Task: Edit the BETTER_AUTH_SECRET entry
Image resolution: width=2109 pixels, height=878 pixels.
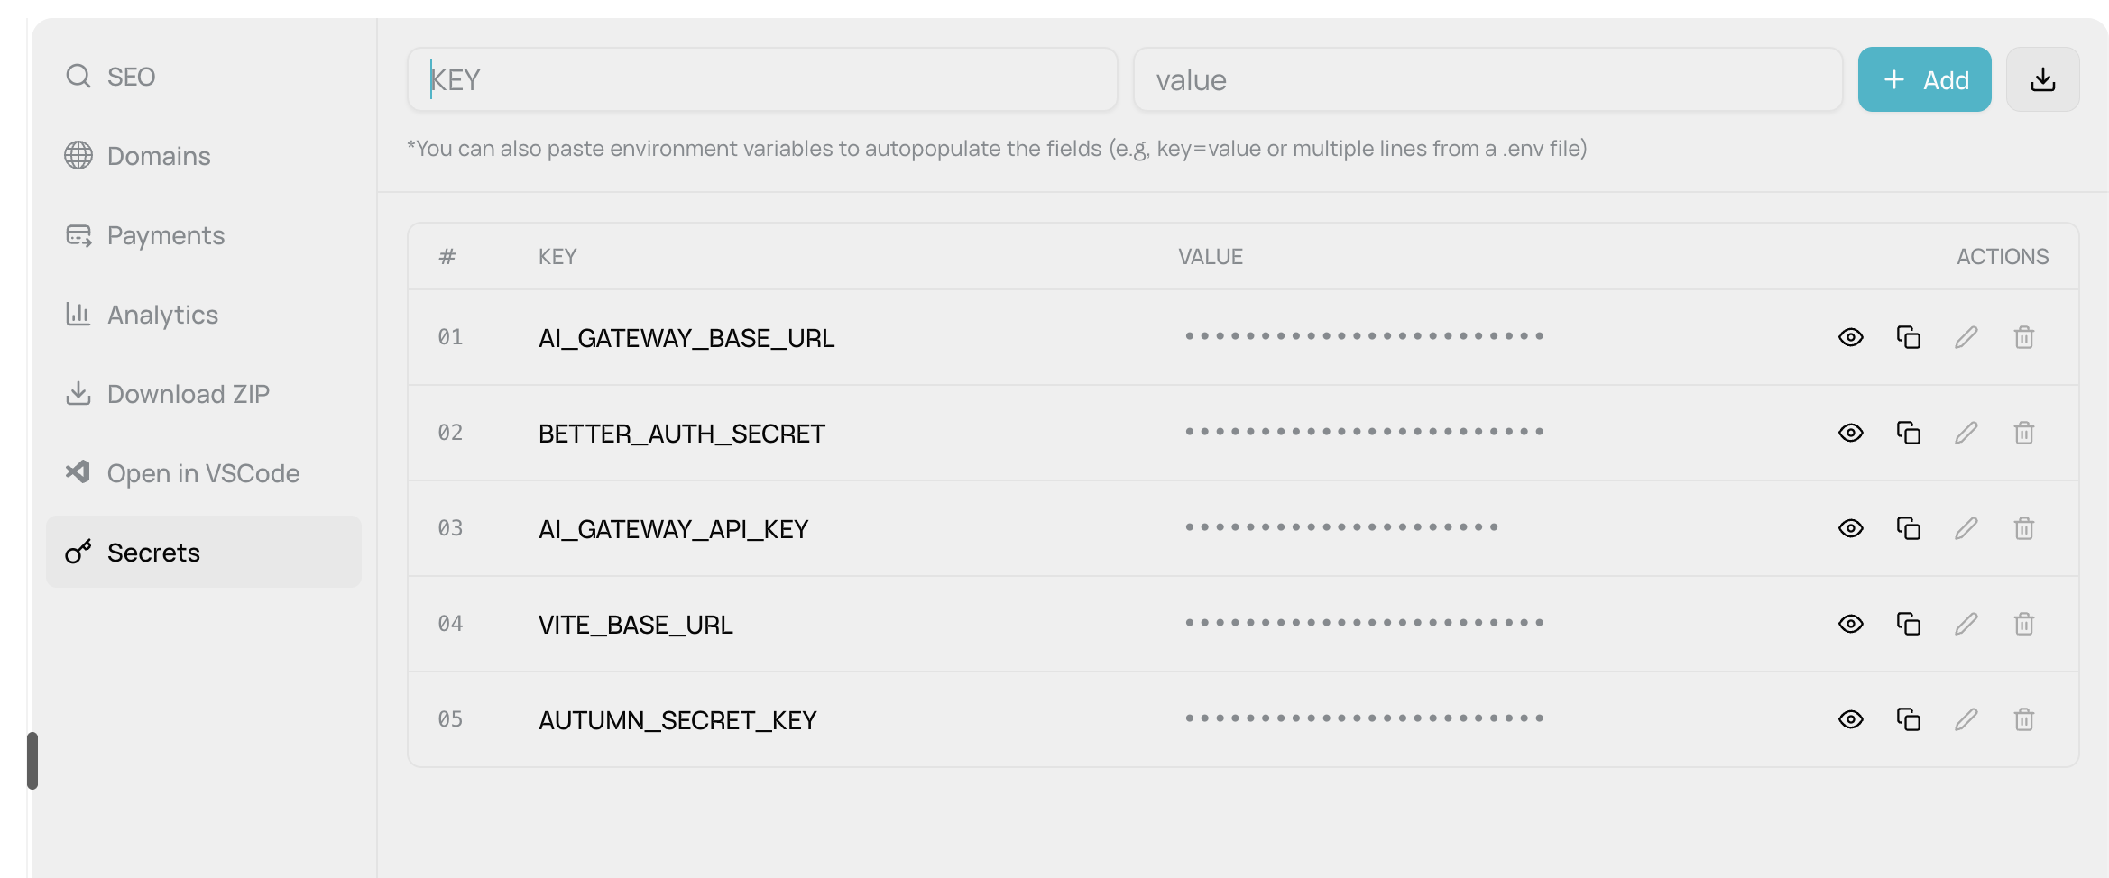Action: (1966, 433)
